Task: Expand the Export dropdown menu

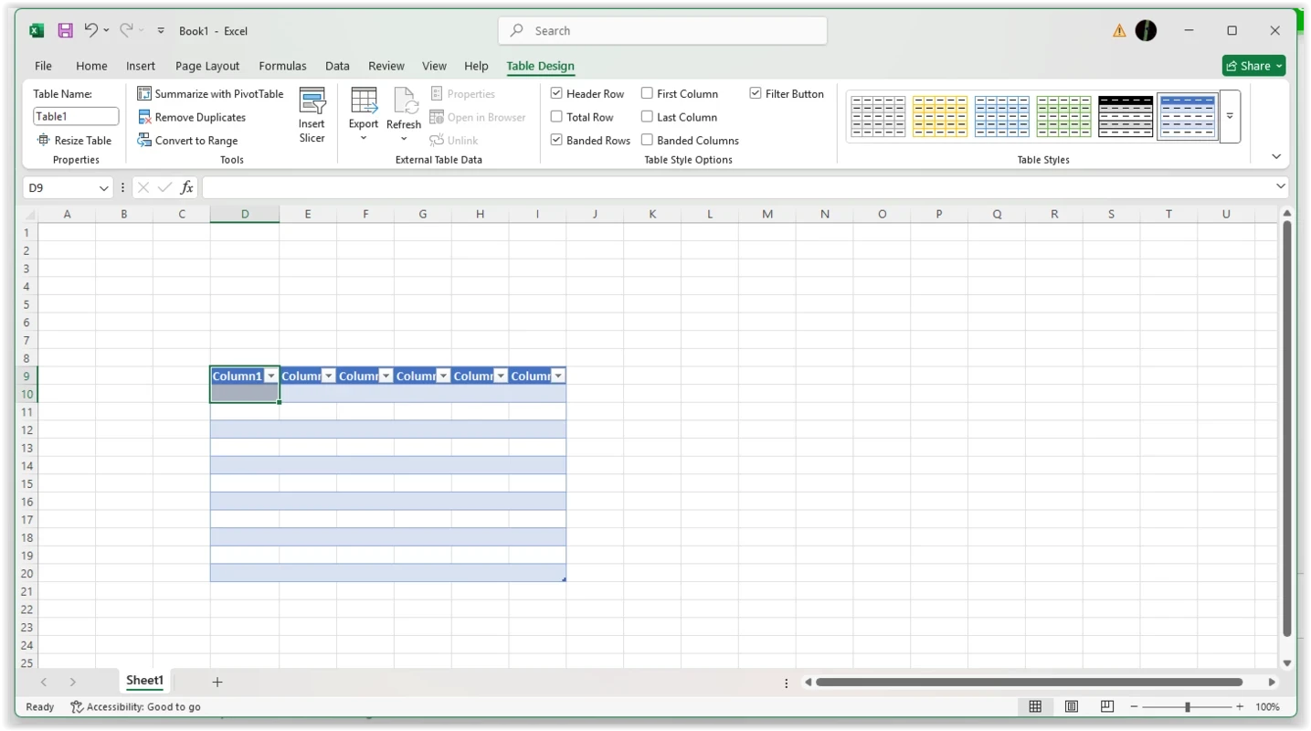Action: tap(364, 138)
